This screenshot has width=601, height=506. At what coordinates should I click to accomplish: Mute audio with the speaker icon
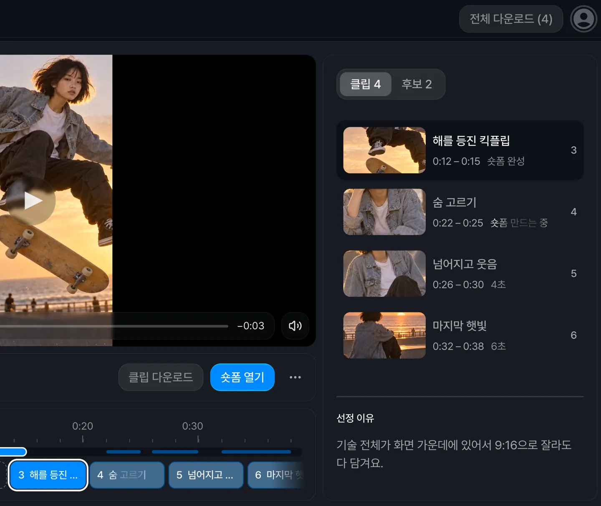(295, 326)
